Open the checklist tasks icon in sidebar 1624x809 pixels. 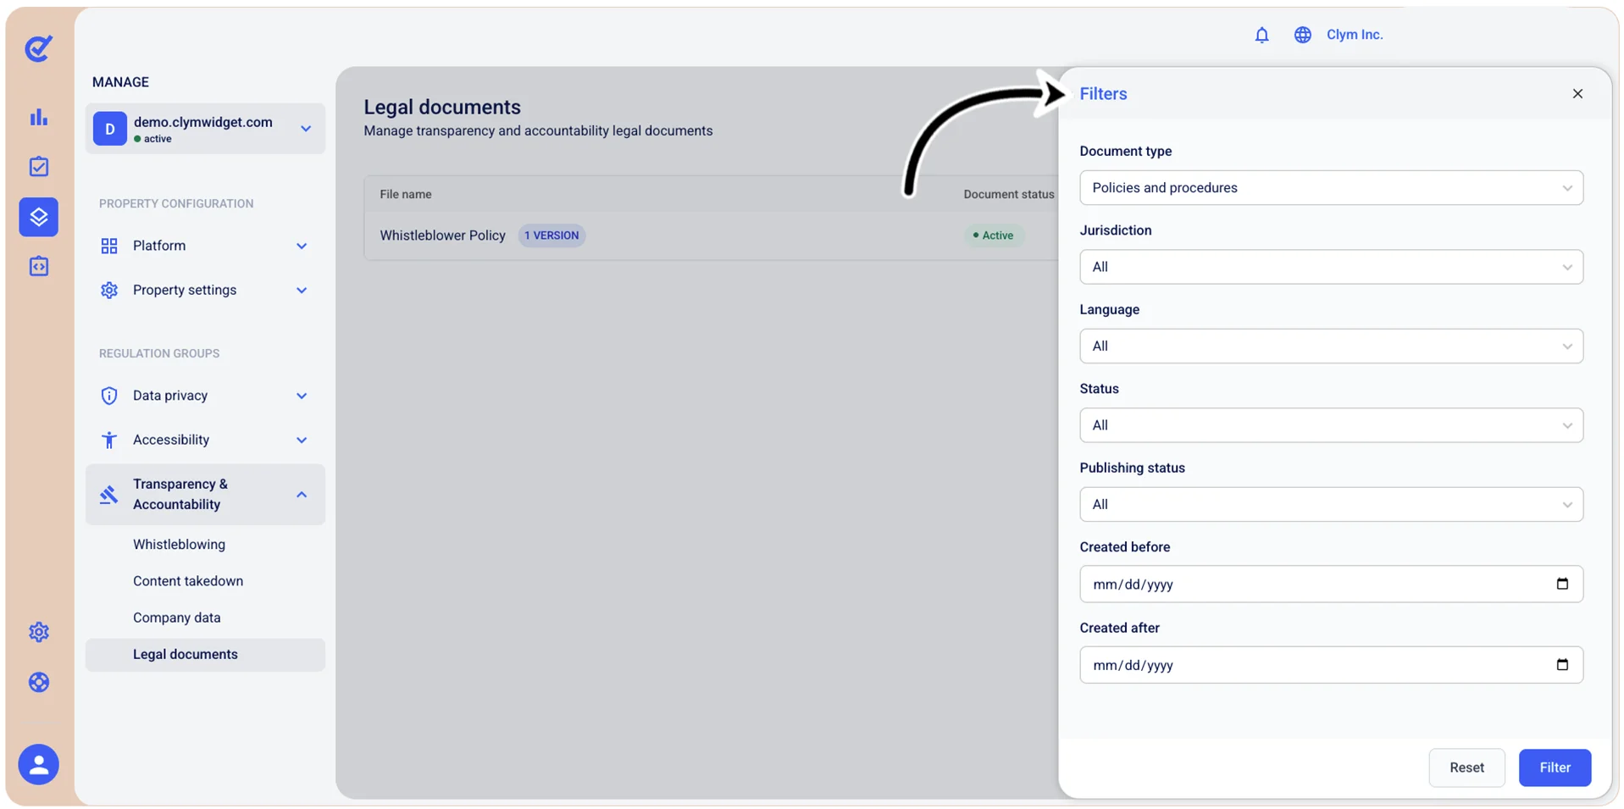(x=39, y=167)
